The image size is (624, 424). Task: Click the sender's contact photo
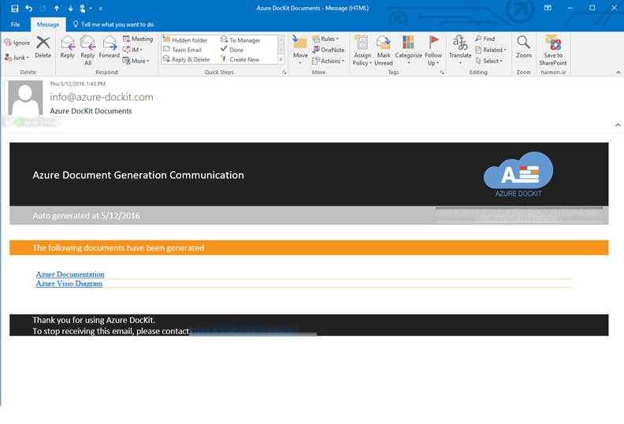point(25,98)
